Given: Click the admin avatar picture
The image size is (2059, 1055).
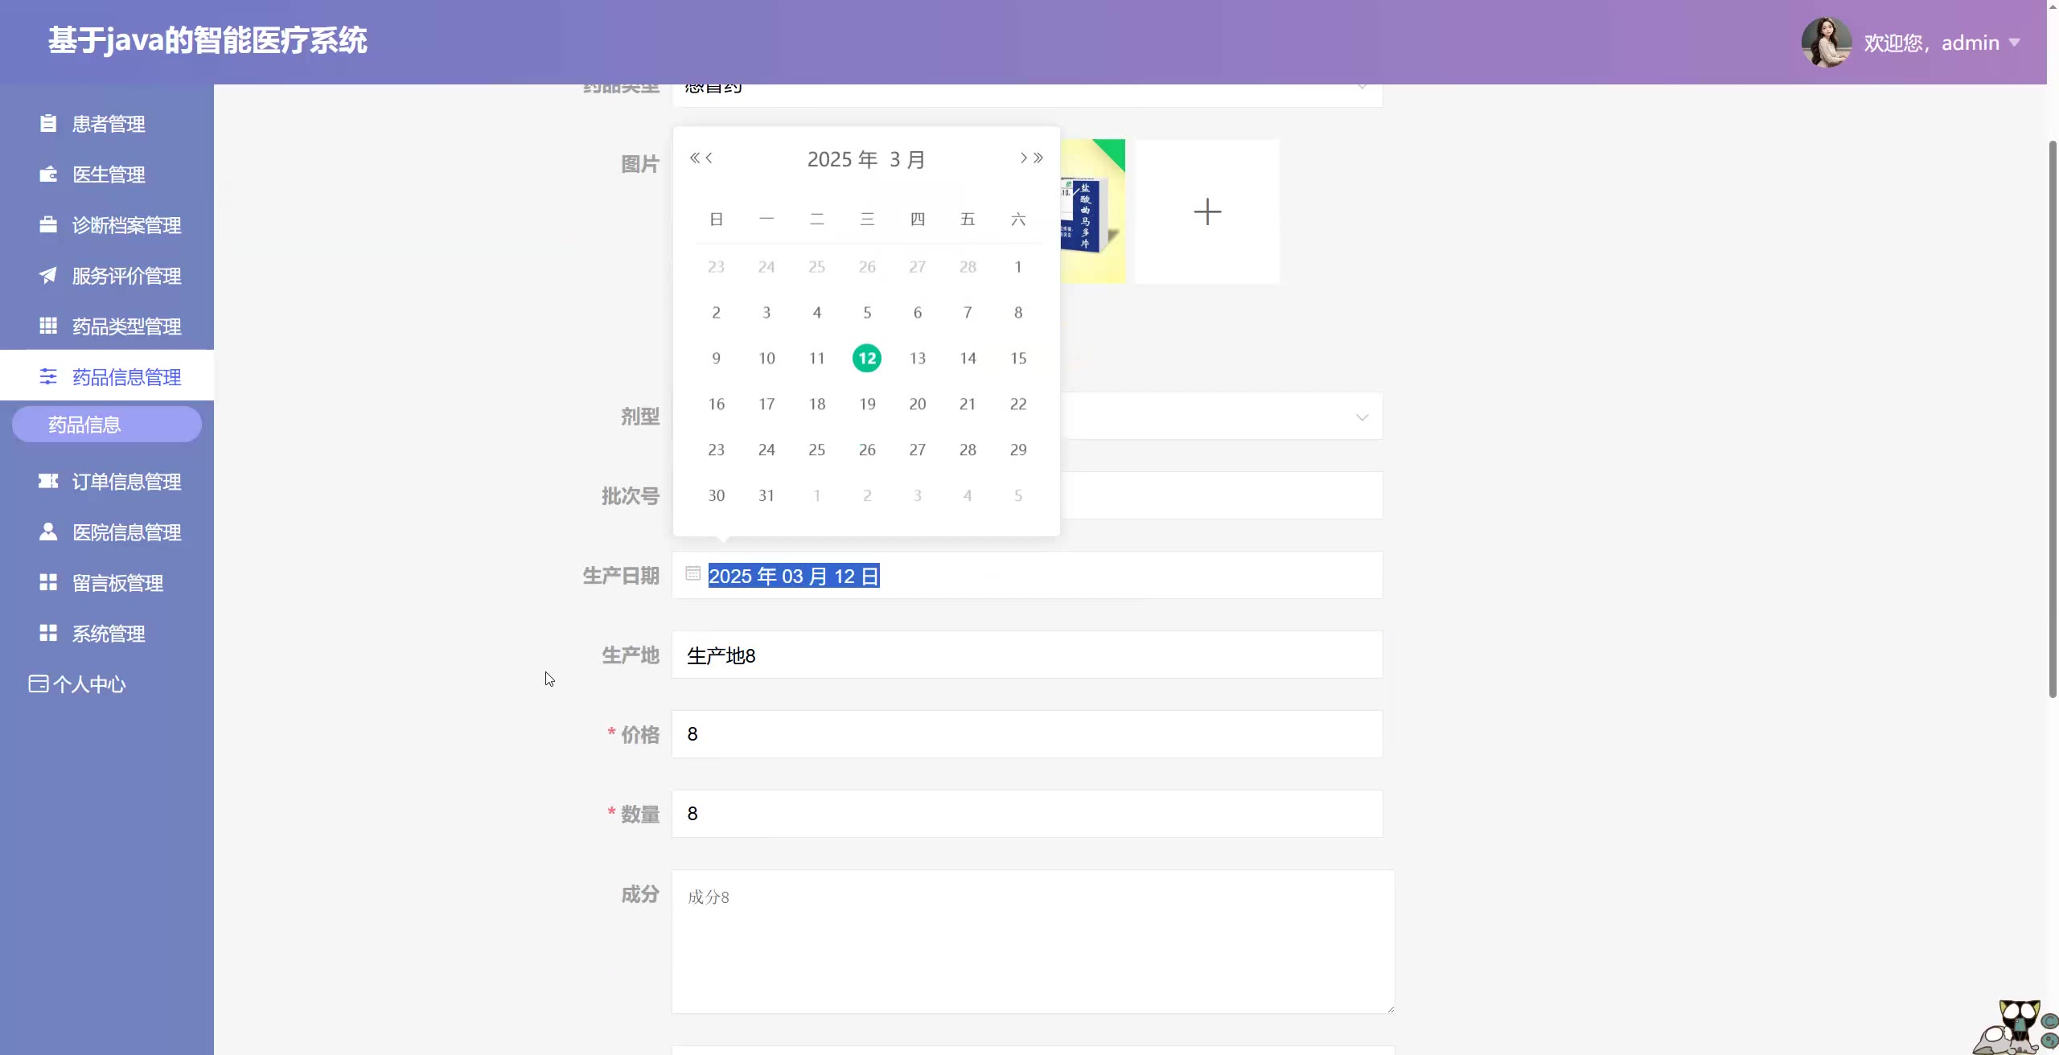Looking at the screenshot, I should (x=1826, y=42).
